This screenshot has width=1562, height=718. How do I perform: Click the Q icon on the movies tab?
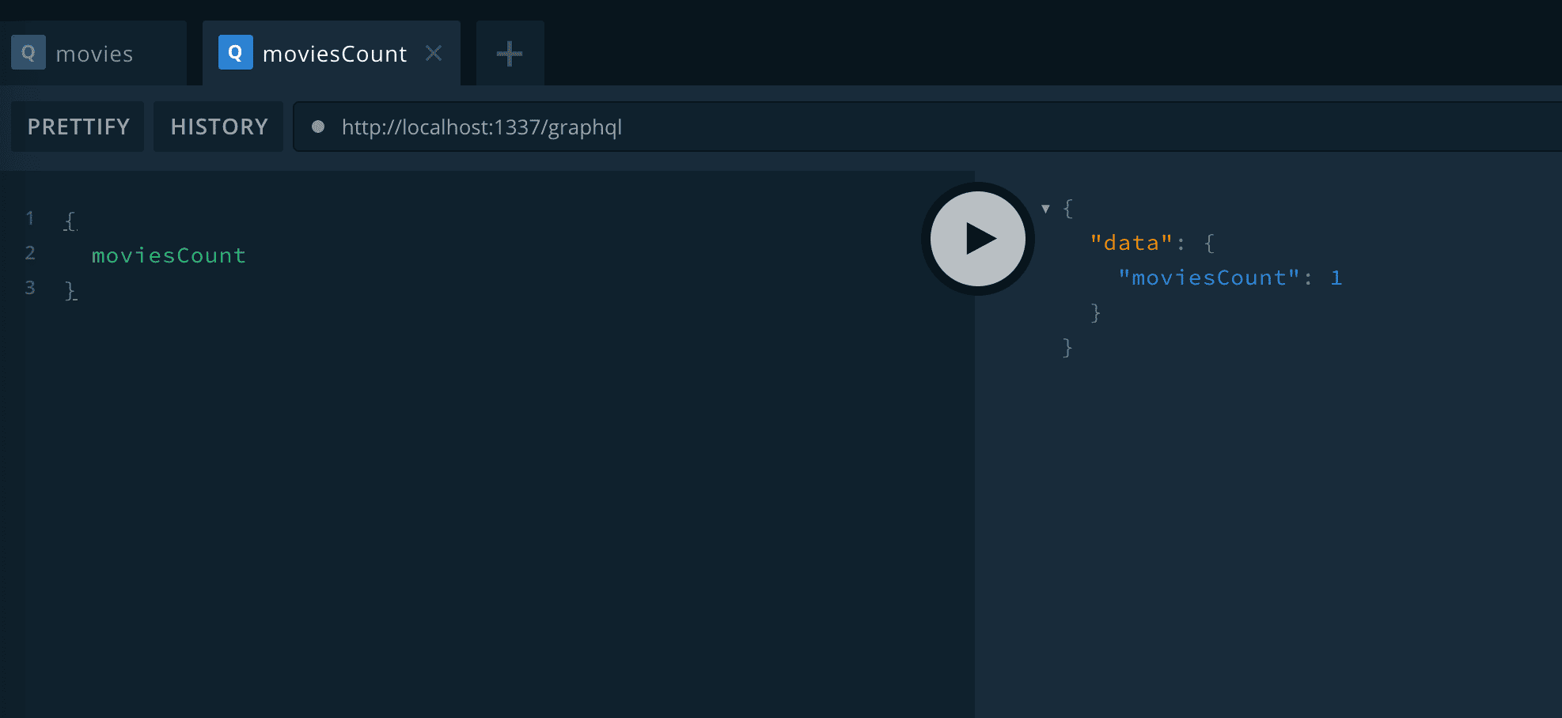coord(28,53)
